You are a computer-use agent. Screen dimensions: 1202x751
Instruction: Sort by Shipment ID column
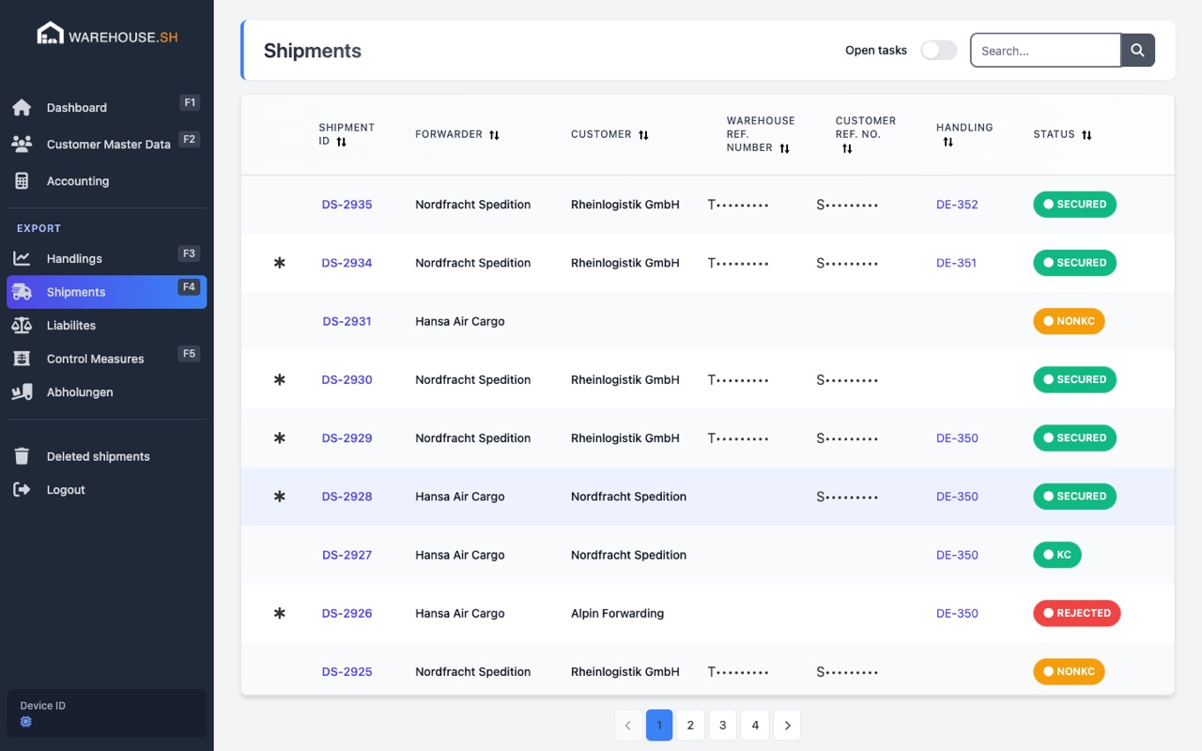point(342,142)
